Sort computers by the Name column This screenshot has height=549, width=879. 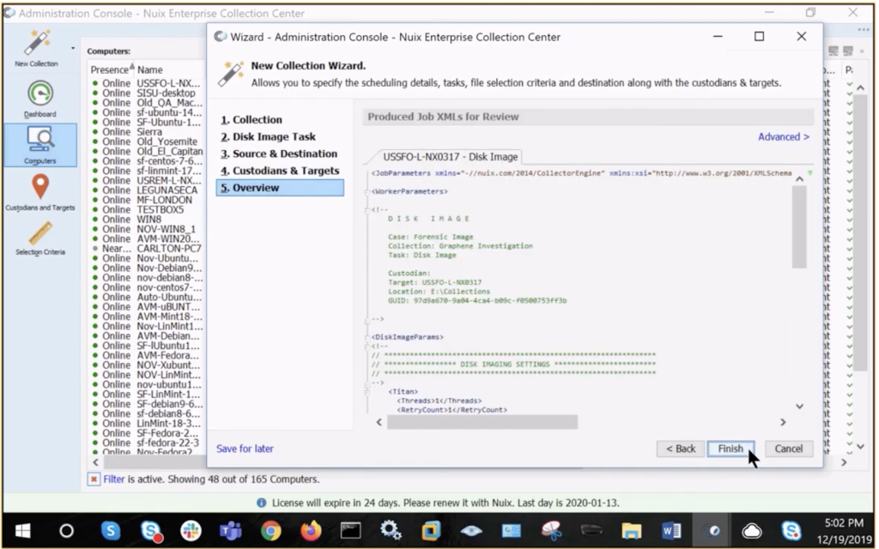[x=149, y=69]
